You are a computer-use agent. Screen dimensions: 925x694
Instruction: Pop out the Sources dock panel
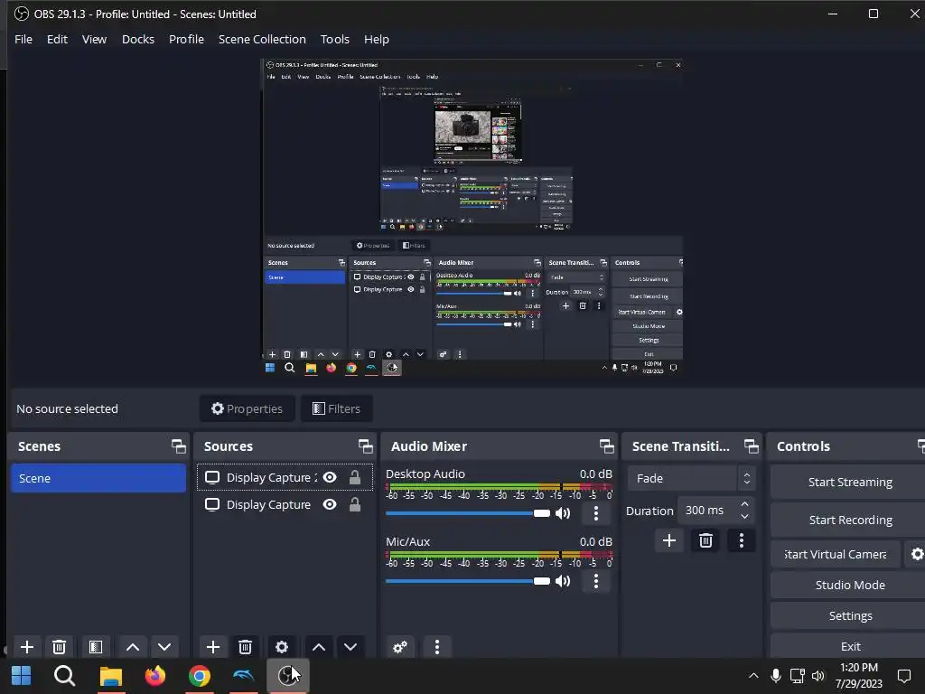[365, 446]
